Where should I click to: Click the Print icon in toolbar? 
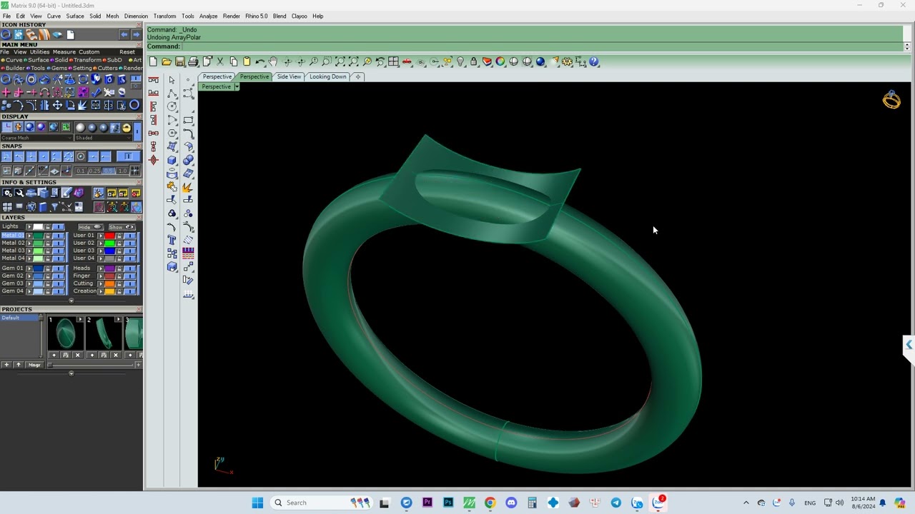click(x=193, y=62)
